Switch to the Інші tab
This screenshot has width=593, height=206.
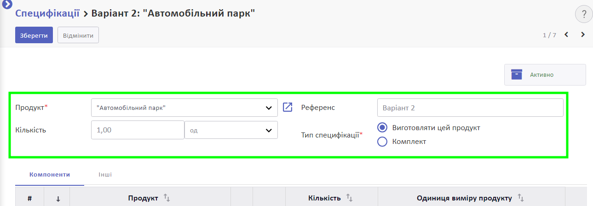[x=105, y=175]
